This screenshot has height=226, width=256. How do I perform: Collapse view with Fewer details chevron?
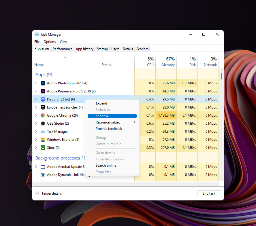click(37, 193)
